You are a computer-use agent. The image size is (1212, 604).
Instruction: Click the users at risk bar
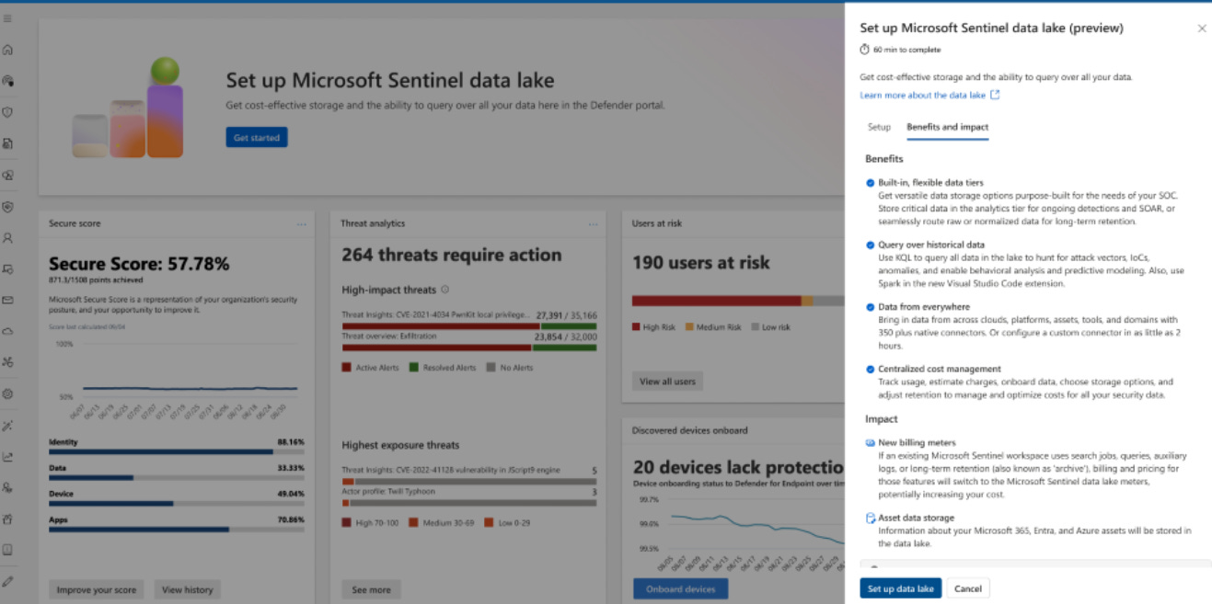[x=738, y=301]
